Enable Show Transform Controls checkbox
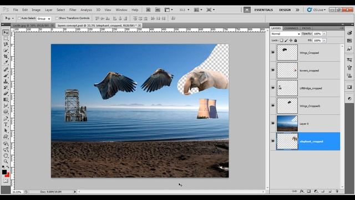This screenshot has width=355, height=200. click(x=57, y=18)
